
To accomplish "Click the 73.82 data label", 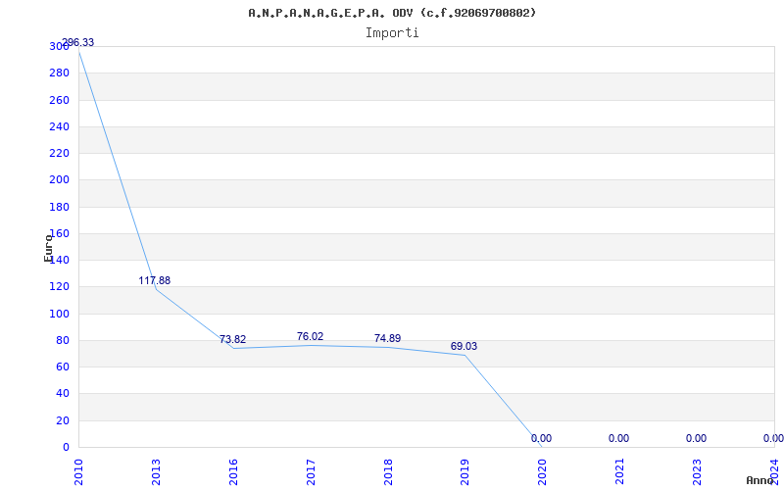I will point(232,339).
